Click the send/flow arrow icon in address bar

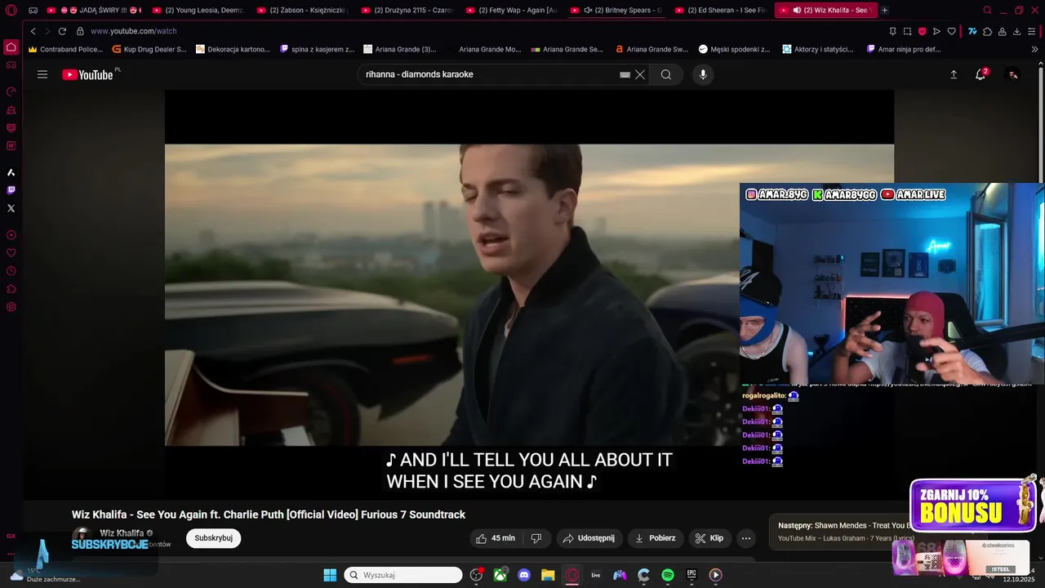tap(936, 31)
